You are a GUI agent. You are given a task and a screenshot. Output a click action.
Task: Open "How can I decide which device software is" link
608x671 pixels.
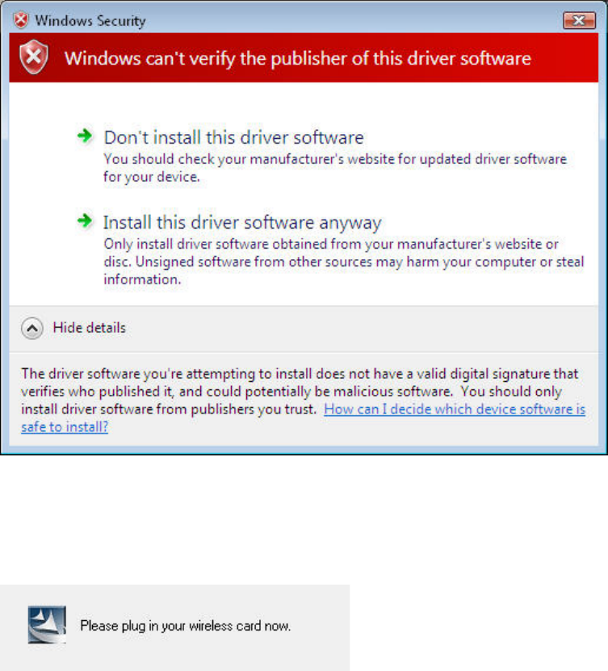(455, 409)
